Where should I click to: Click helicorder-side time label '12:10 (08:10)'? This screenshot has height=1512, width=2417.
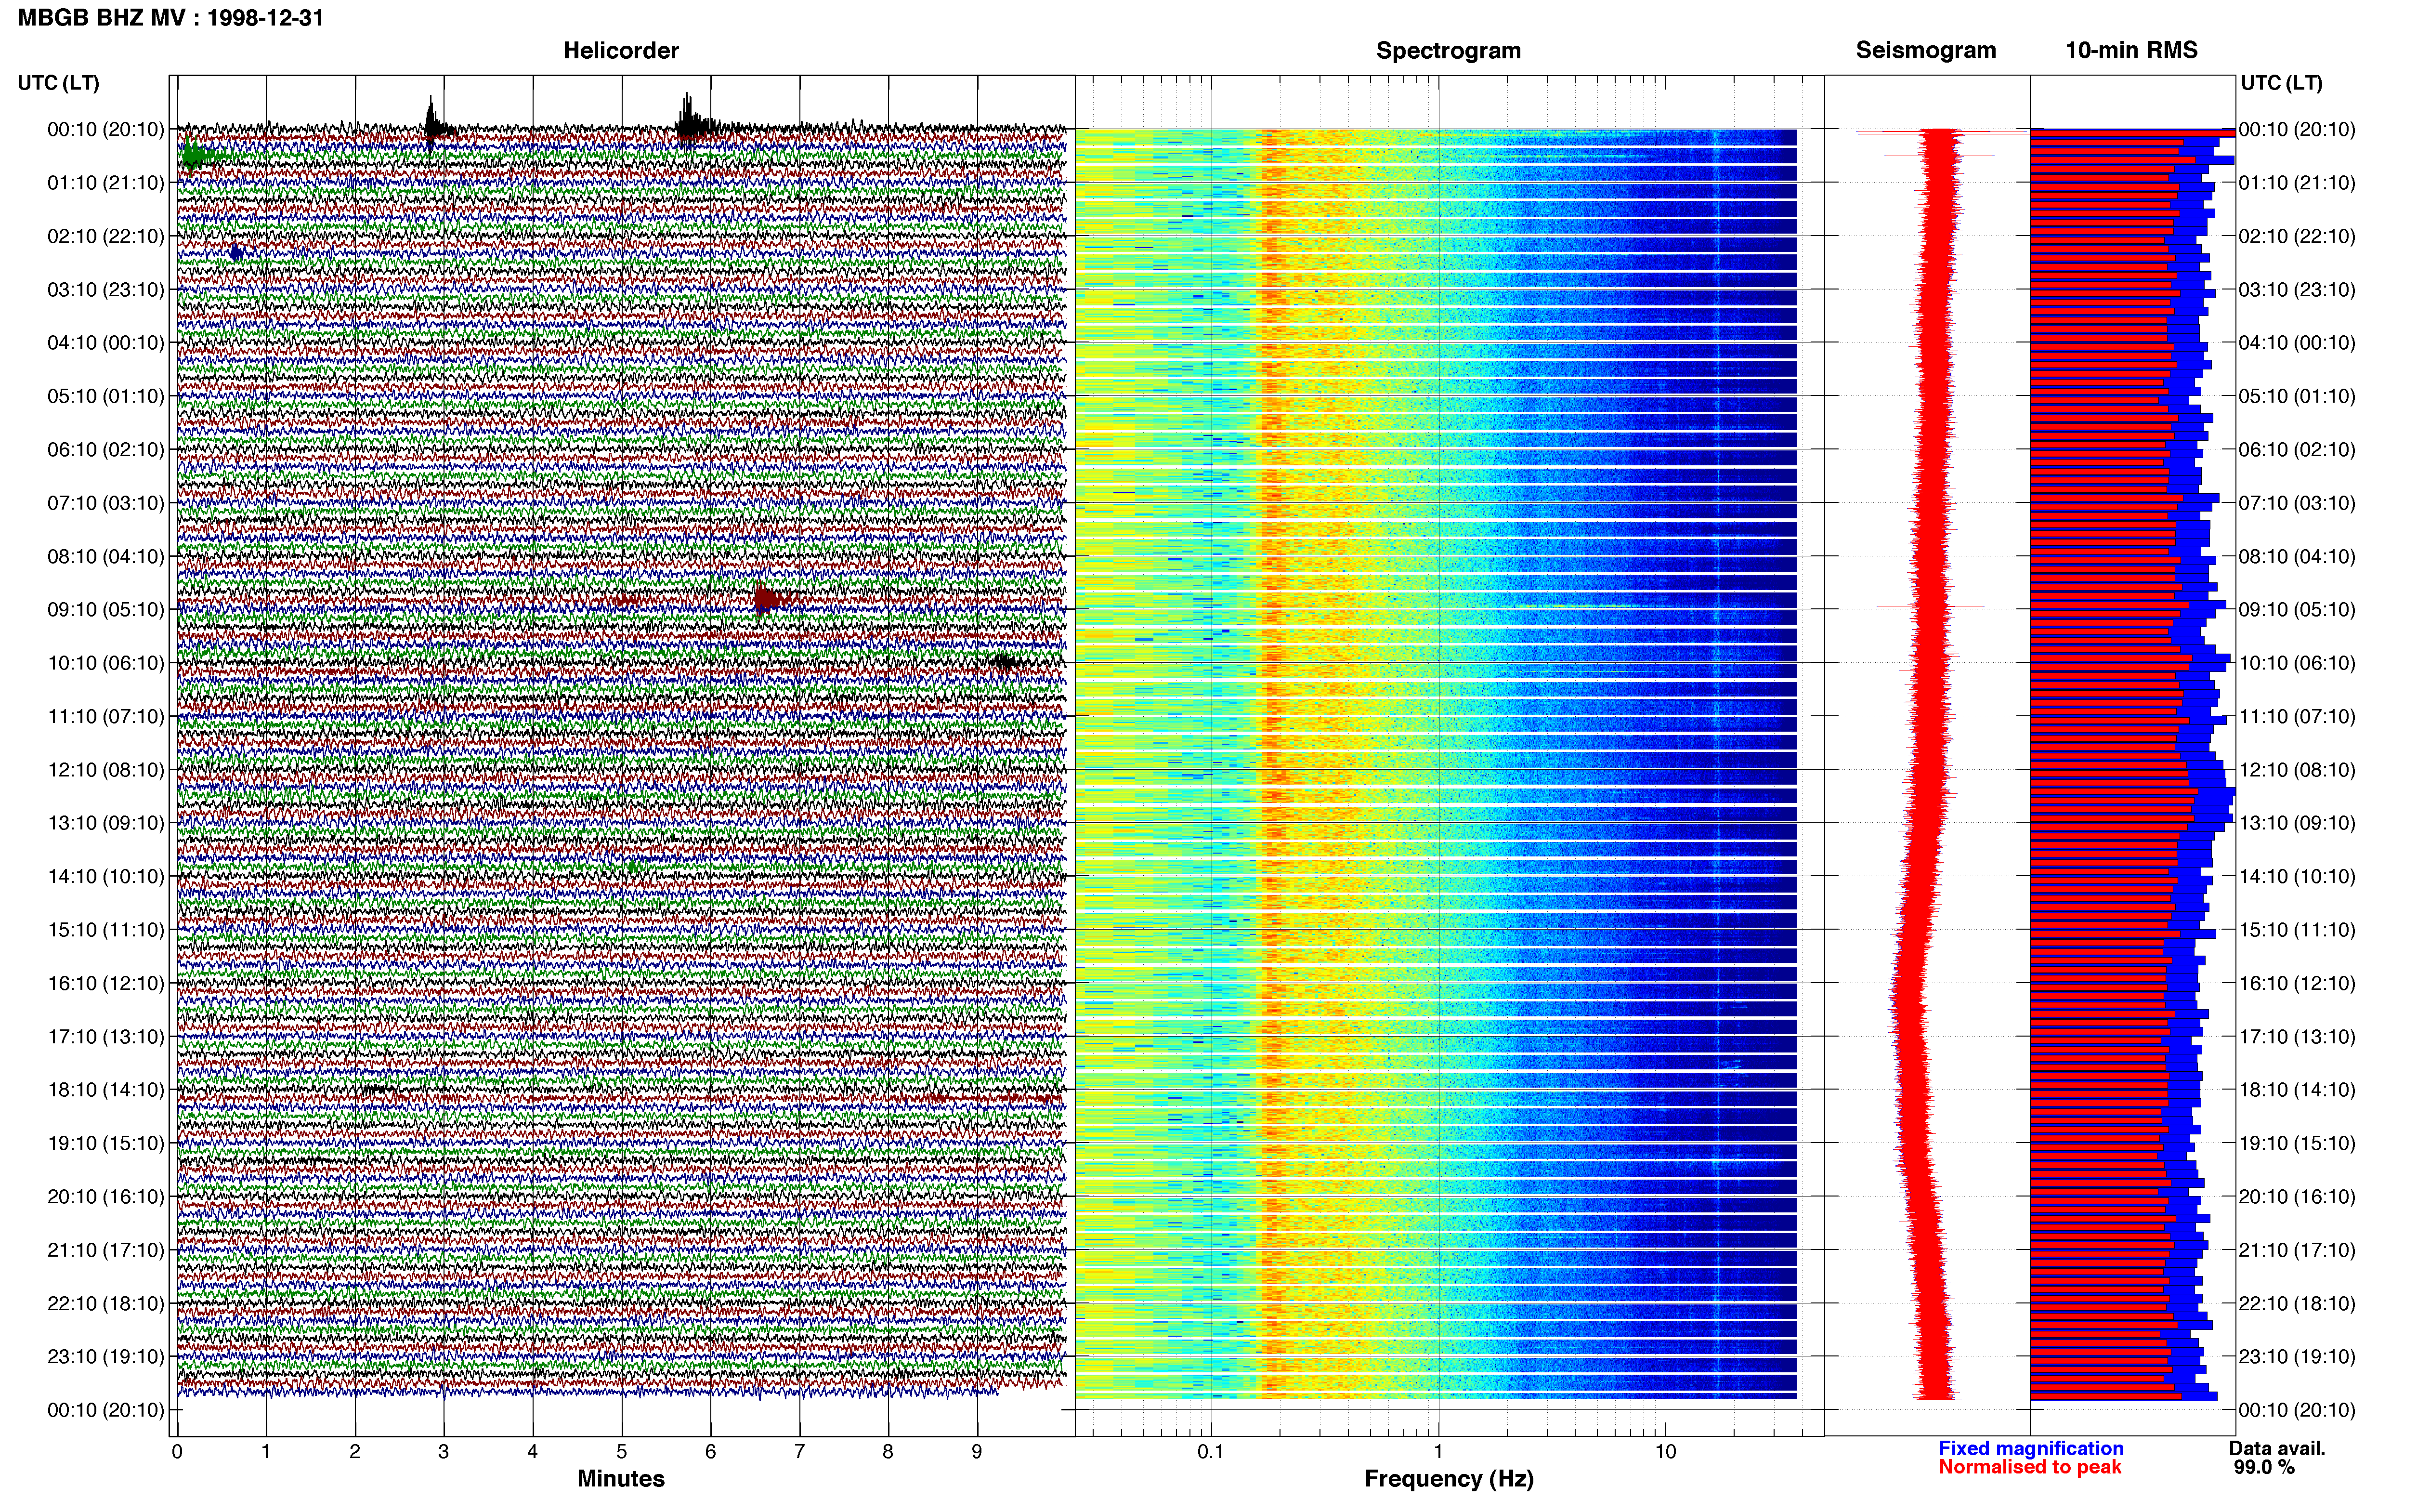(106, 770)
